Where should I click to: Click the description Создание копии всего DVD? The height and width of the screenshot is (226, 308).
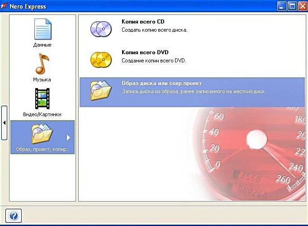coord(154,61)
